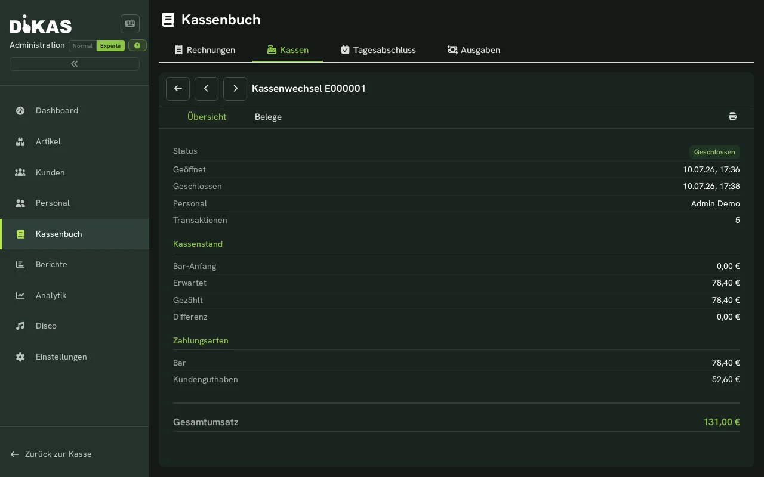Open Dashboard from the sidebar
This screenshot has width=764, height=477.
pyautogui.click(x=75, y=110)
